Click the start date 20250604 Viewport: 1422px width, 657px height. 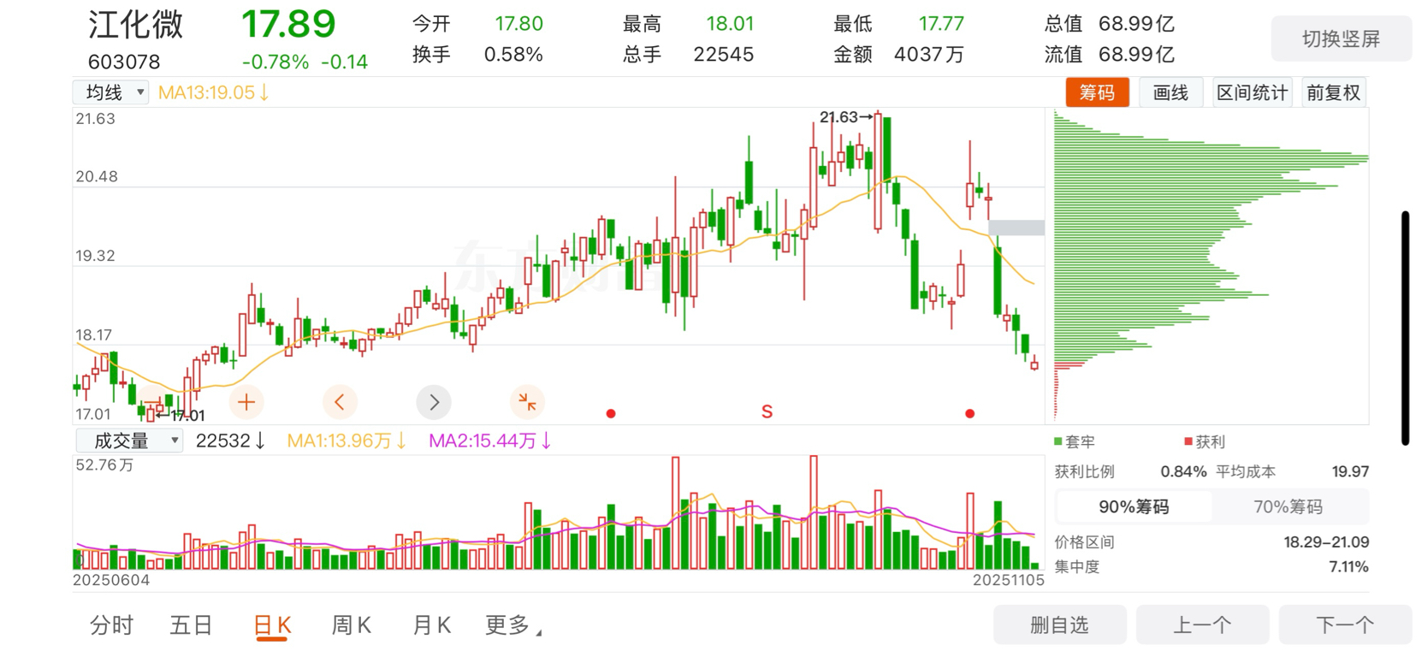[111, 580]
